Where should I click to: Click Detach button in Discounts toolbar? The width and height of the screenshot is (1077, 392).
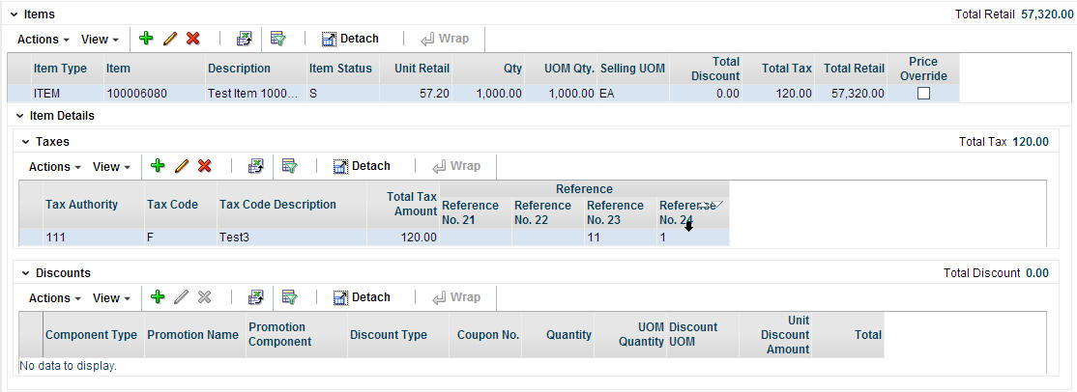[362, 297]
